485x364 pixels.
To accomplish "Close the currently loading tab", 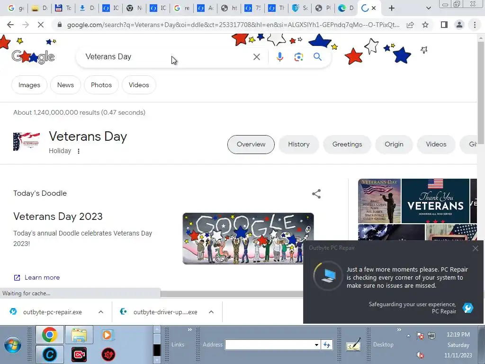I will pyautogui.click(x=374, y=8).
